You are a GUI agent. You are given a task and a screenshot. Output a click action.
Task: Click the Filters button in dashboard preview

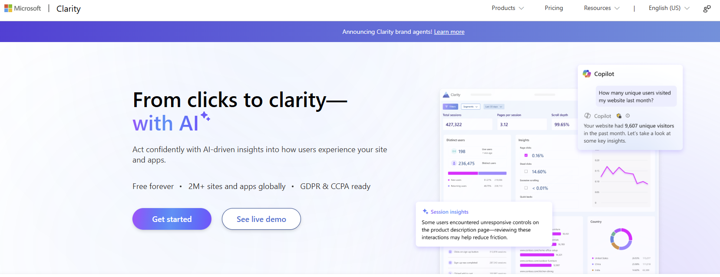click(450, 107)
